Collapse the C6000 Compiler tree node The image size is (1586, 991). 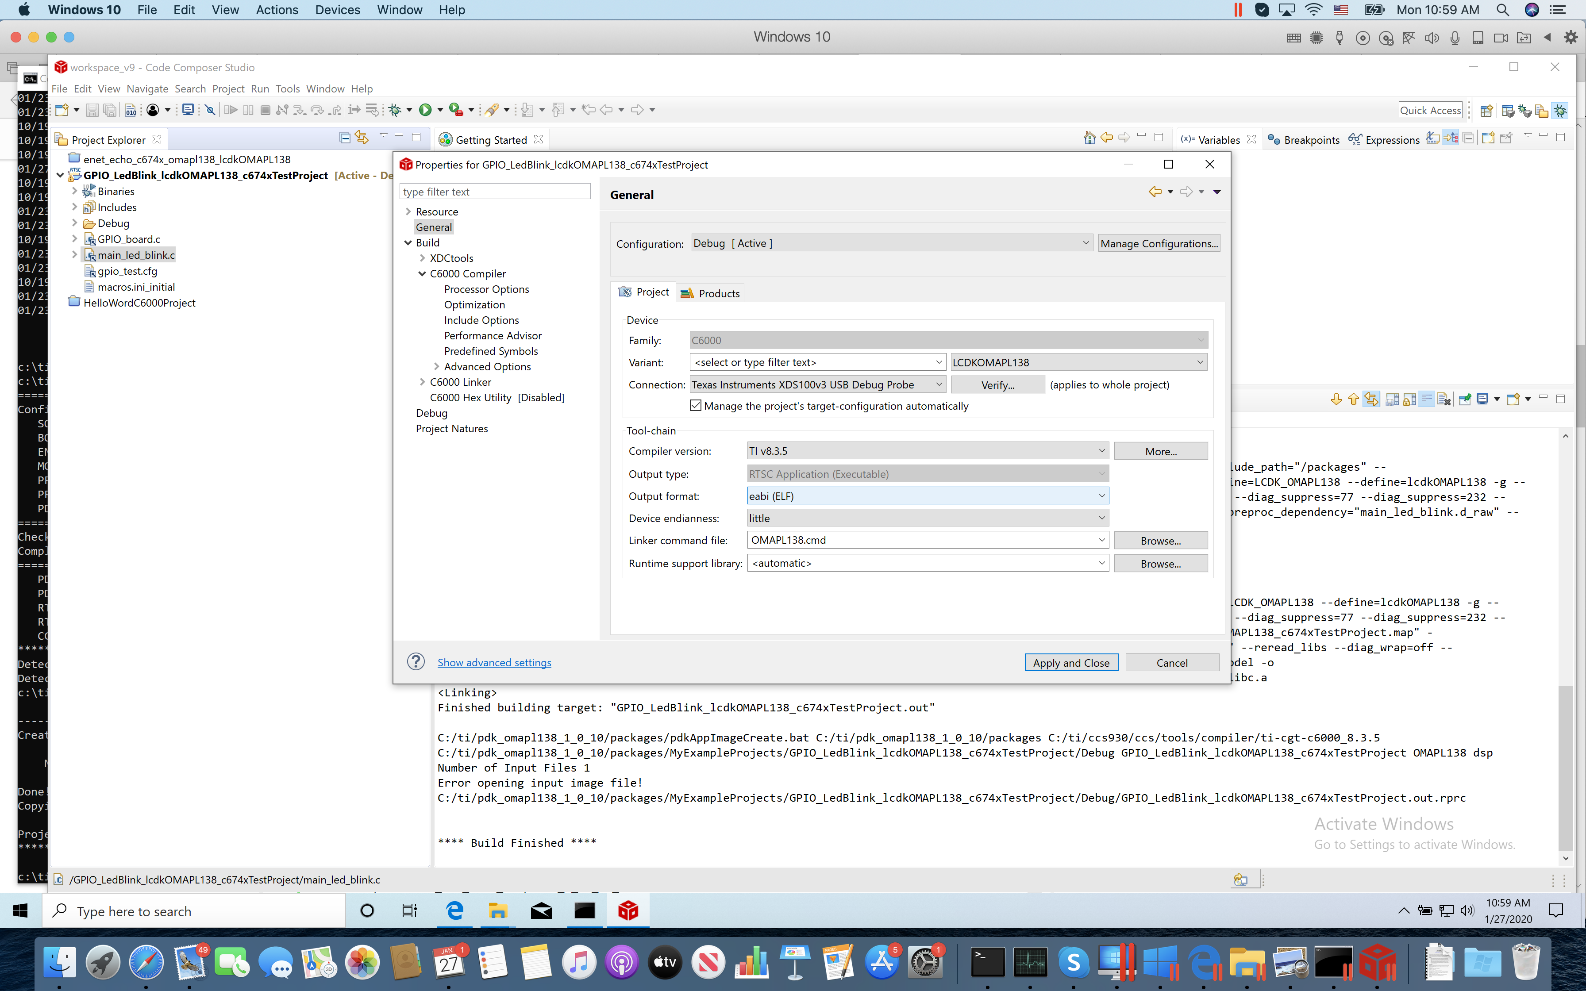pos(422,274)
